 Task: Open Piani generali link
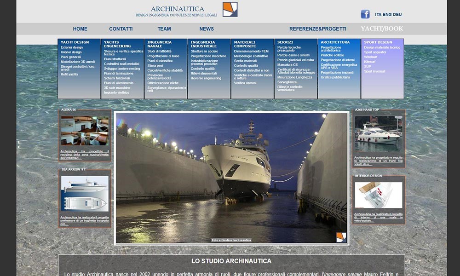click(71, 57)
